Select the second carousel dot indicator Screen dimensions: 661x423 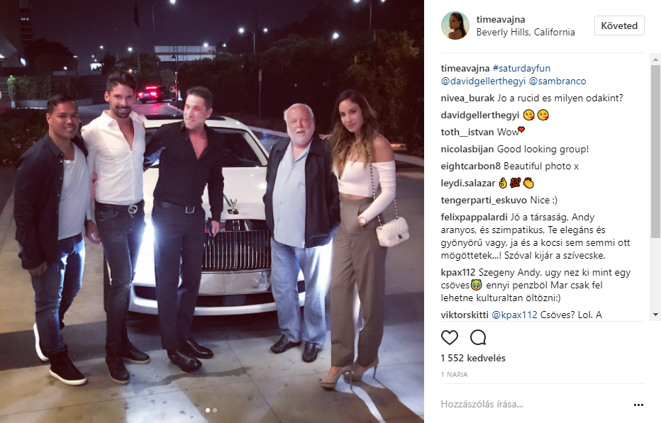215,410
